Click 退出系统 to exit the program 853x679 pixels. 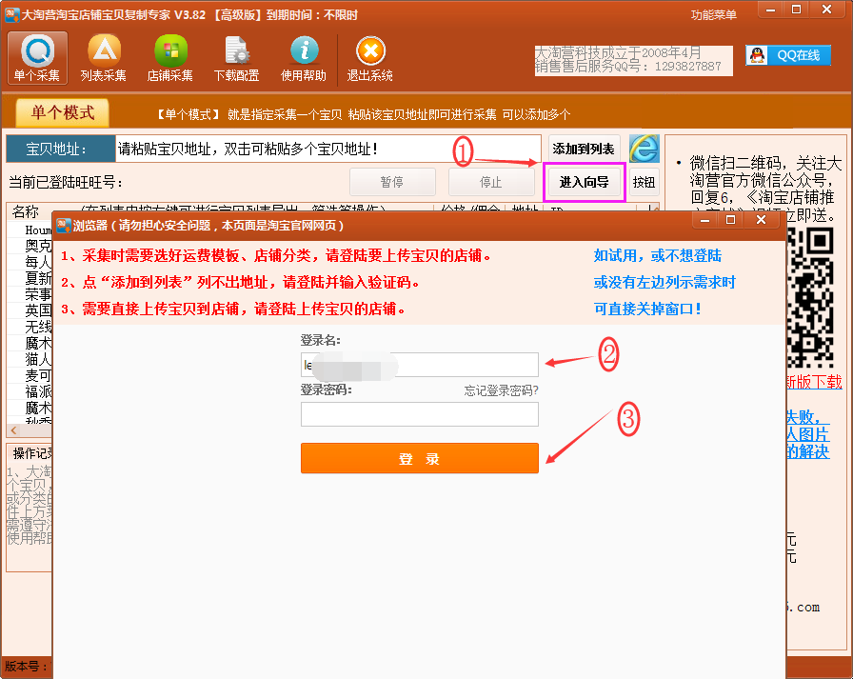370,58
